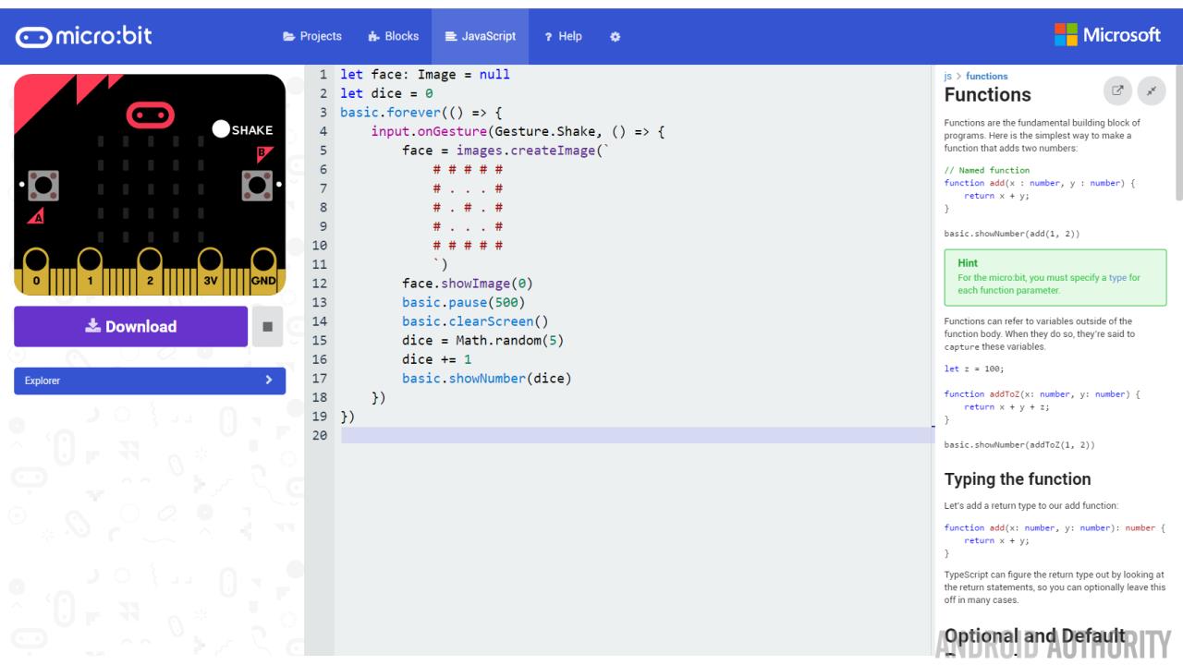Click the Microsoft logo

[x=1107, y=35]
